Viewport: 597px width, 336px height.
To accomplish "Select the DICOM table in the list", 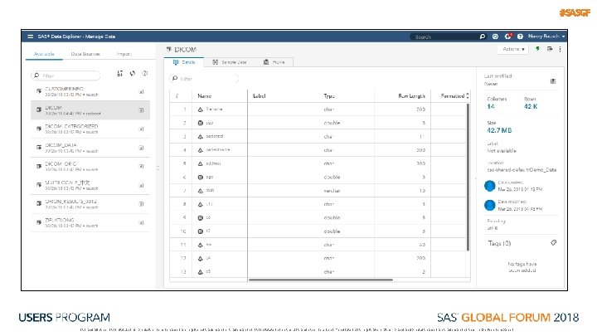I will [x=90, y=110].
